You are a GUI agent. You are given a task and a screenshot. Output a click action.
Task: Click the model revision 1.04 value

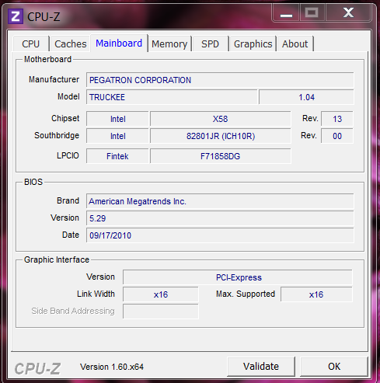[306, 97]
